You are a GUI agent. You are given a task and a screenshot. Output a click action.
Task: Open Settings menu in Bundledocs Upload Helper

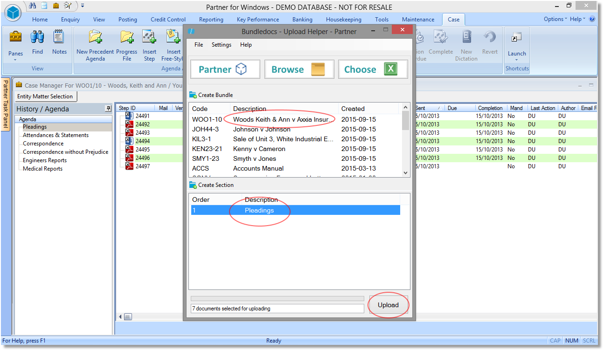pos(222,45)
